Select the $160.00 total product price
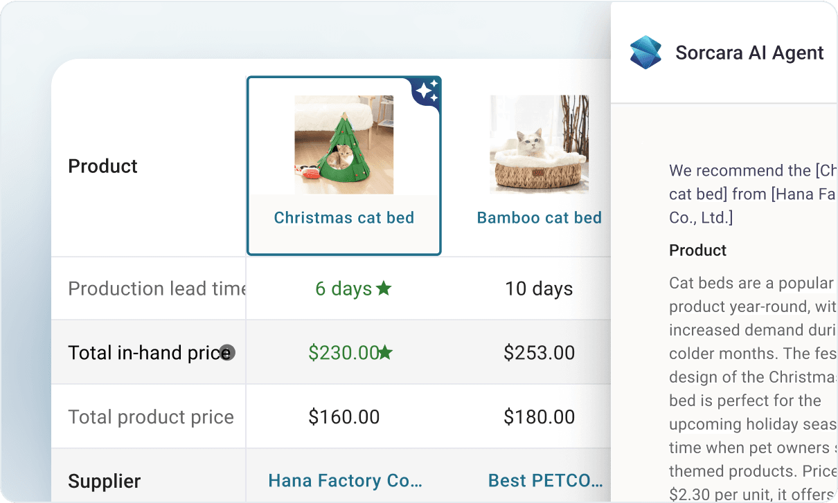 (344, 417)
